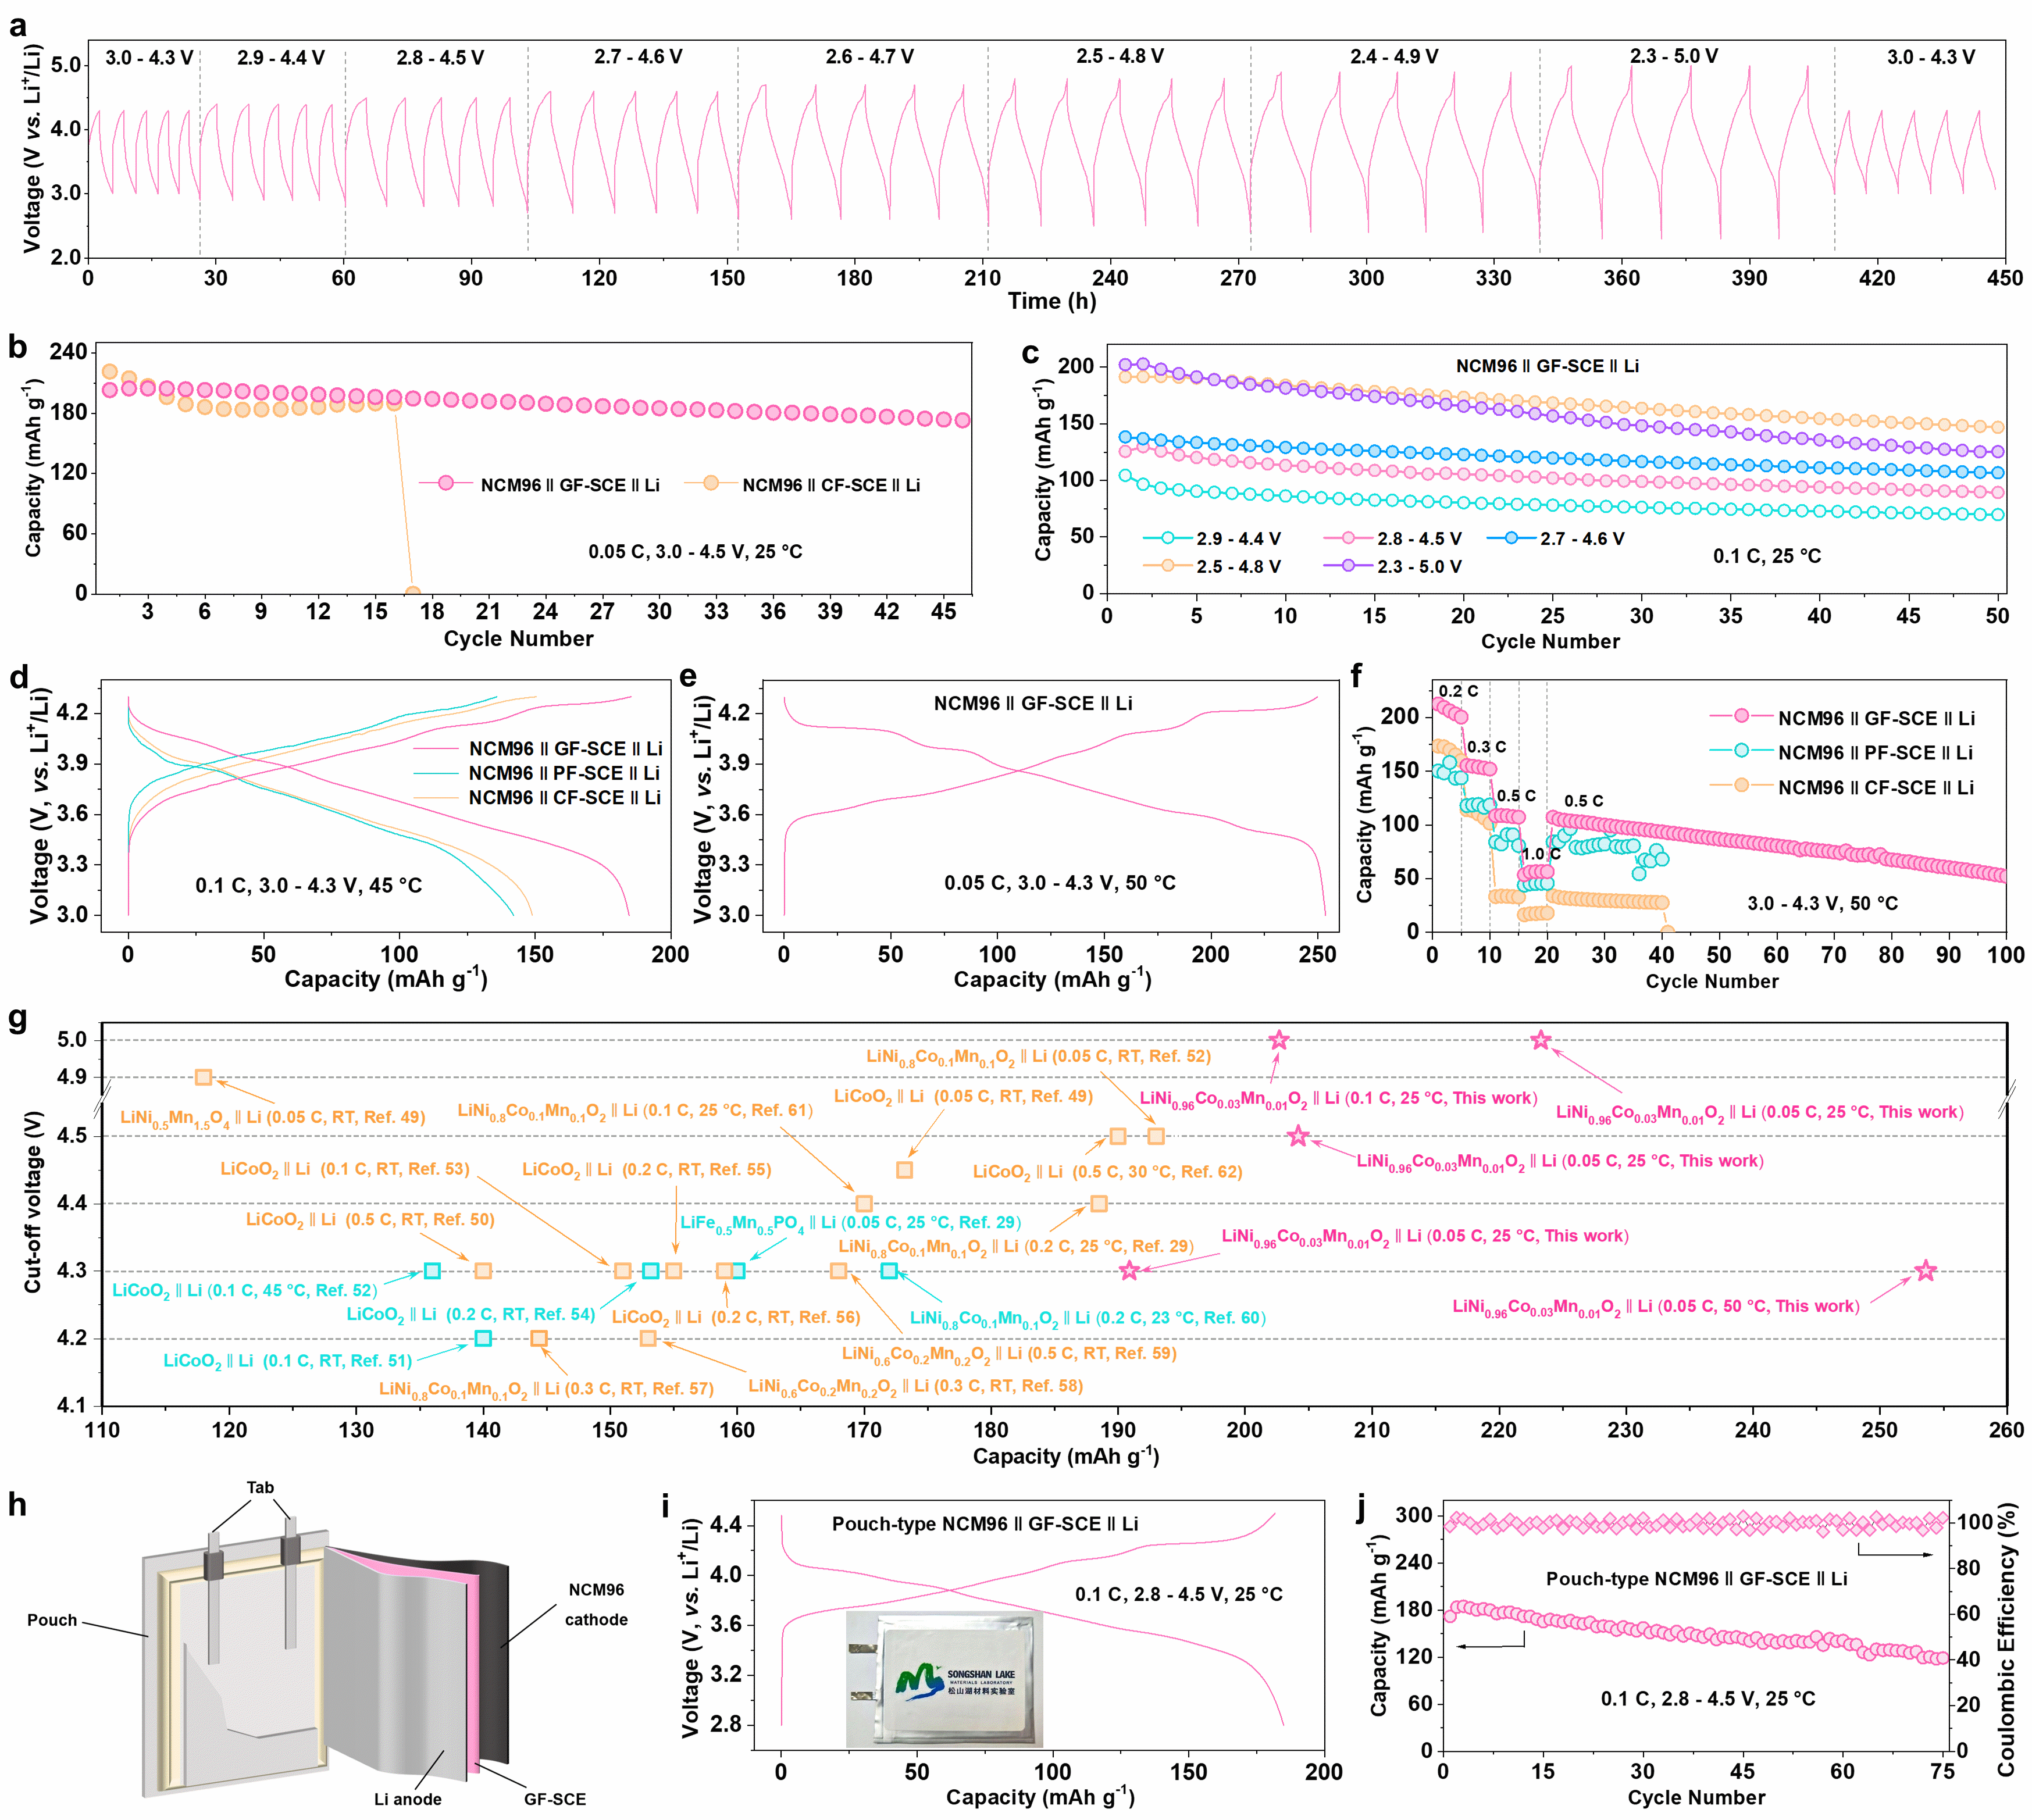This screenshot has height=1820, width=2032.
Task: Select the "2.7 - 4.6 V" legend entry in panel c
Action: 1556,539
